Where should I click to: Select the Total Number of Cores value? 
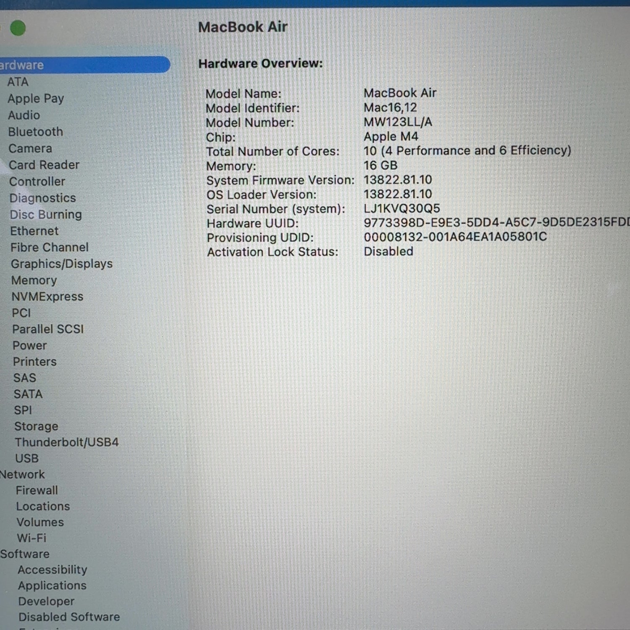pos(467,150)
